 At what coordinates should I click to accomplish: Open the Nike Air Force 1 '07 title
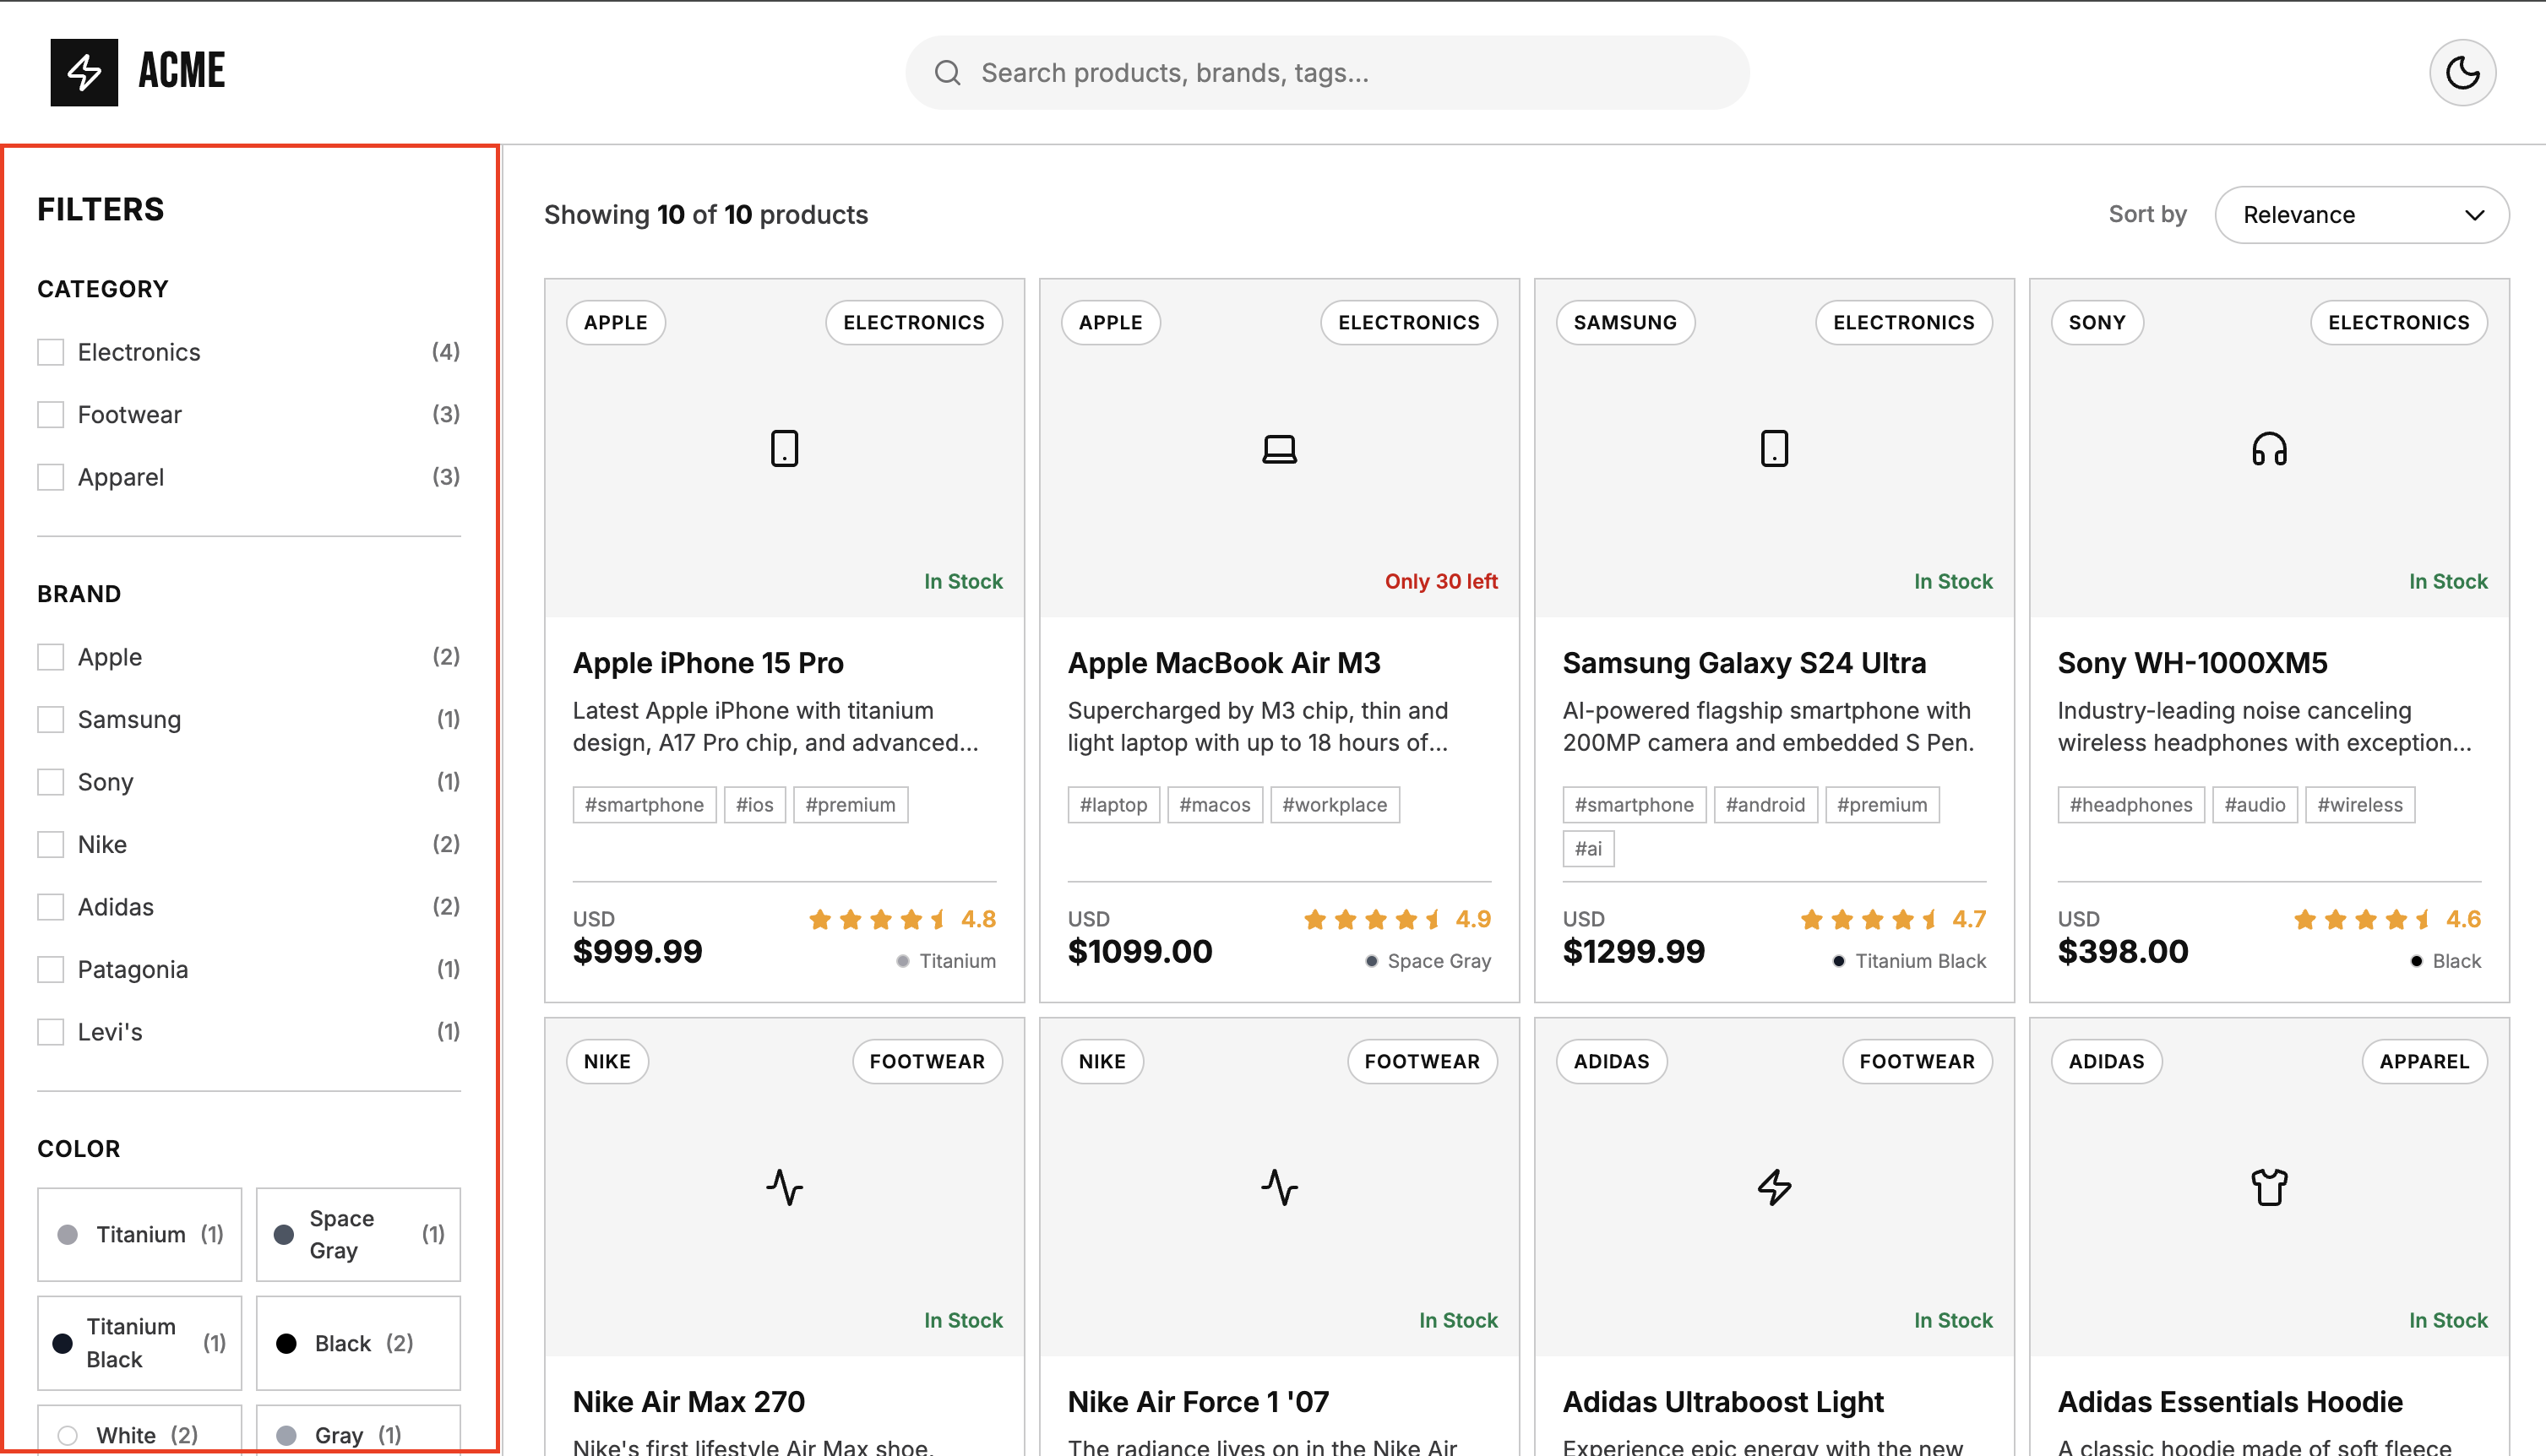coord(1198,1402)
